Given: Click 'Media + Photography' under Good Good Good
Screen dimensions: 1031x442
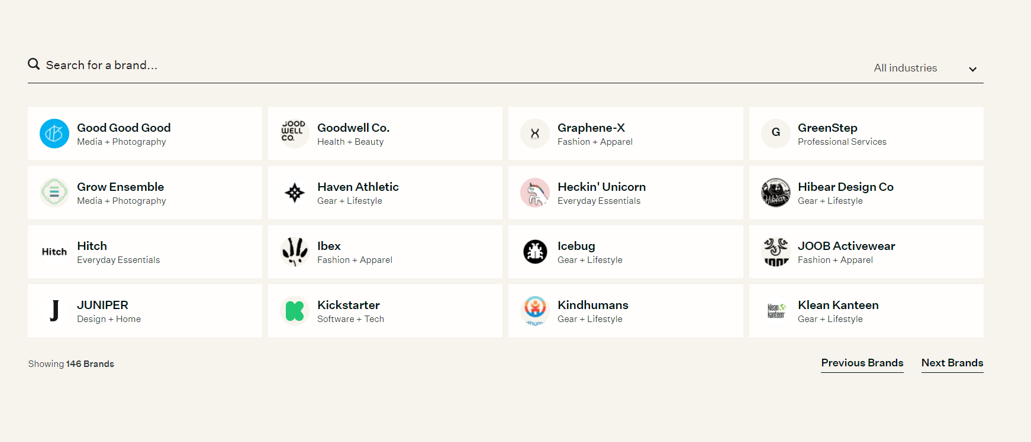Looking at the screenshot, I should 121,142.
